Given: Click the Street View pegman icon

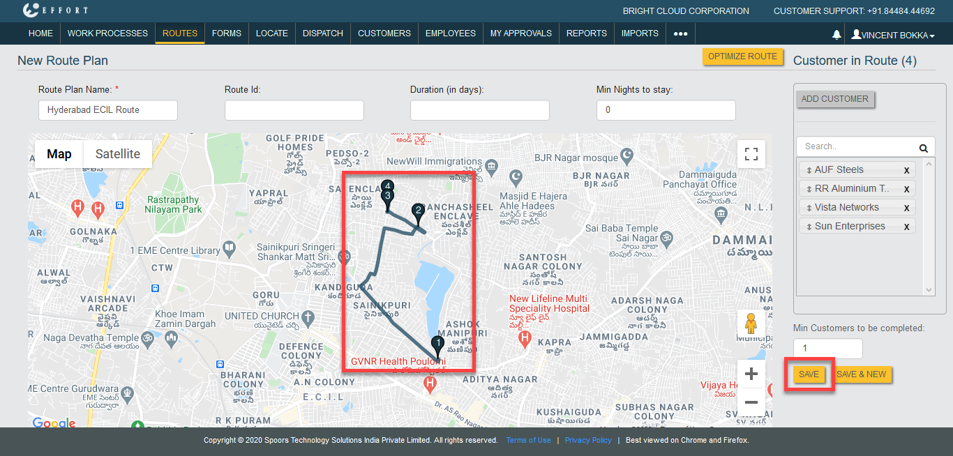Looking at the screenshot, I should click(x=751, y=325).
